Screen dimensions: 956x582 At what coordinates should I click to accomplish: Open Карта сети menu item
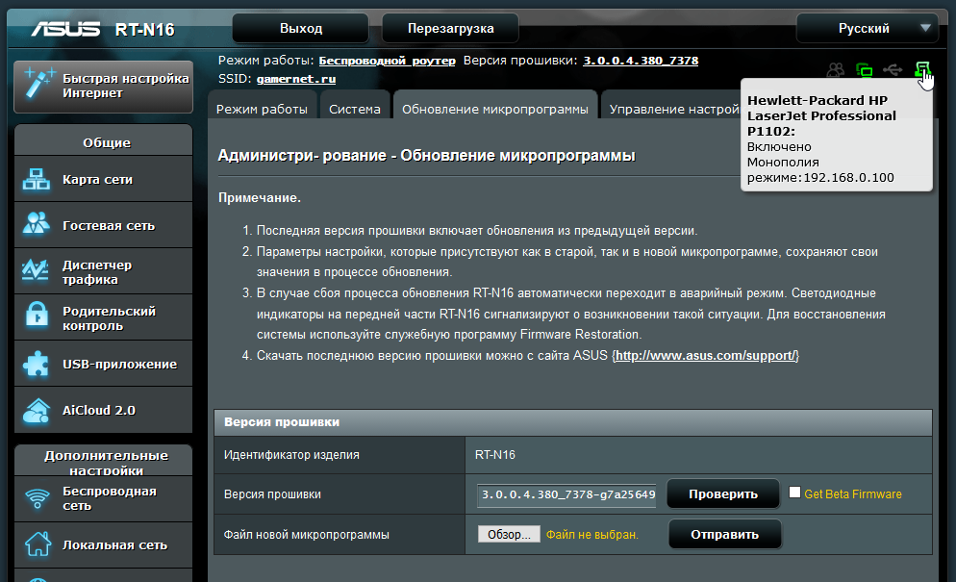pyautogui.click(x=103, y=179)
